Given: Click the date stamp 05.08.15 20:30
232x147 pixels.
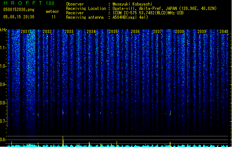Looking at the screenshot, I should coord(19,17).
